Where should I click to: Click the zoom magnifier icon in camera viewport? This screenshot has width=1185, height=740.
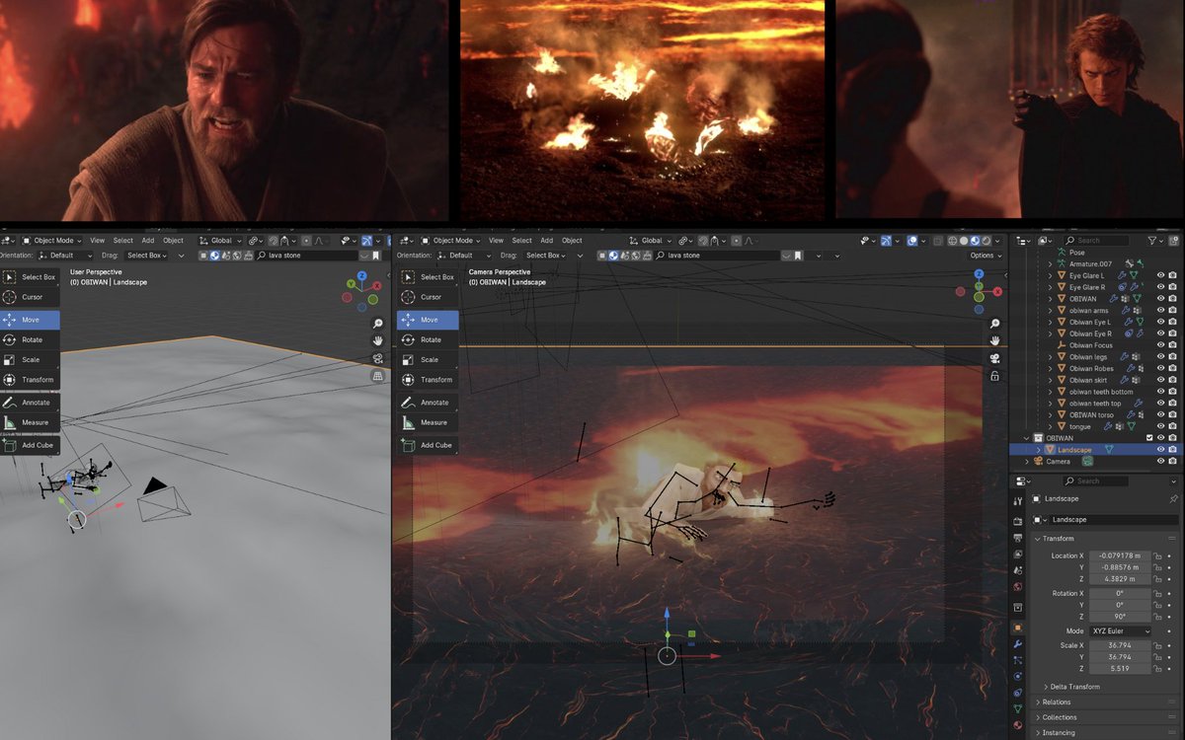point(995,324)
